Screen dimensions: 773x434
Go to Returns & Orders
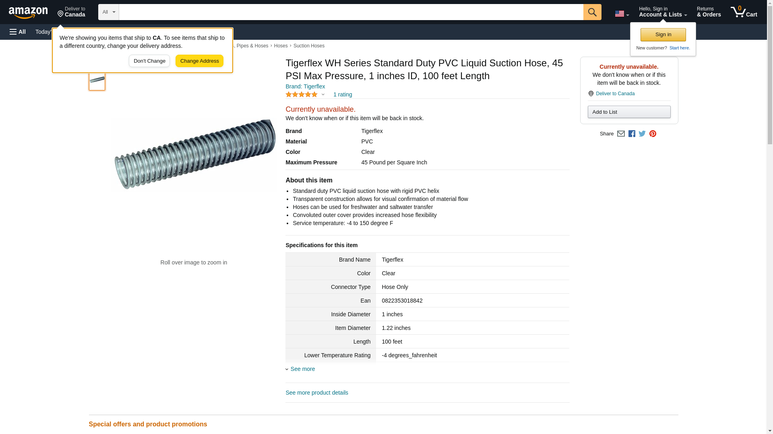coord(709,12)
